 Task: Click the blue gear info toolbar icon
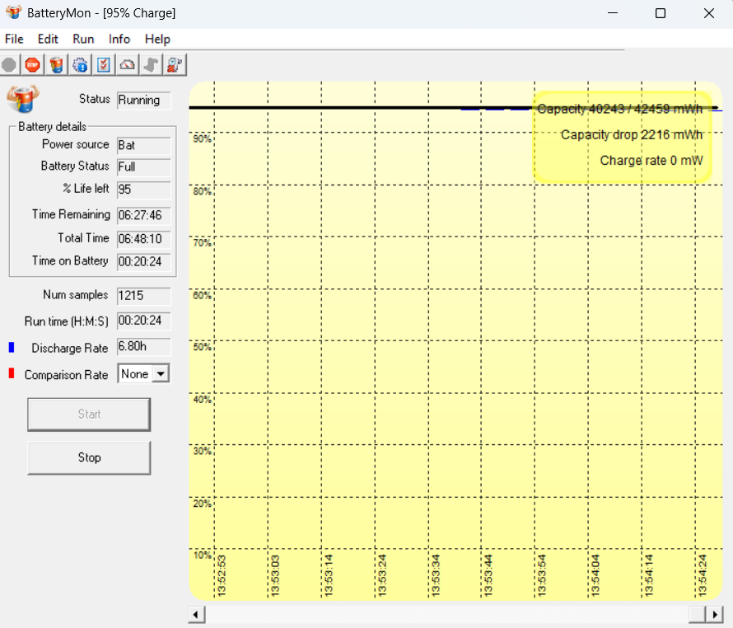80,64
